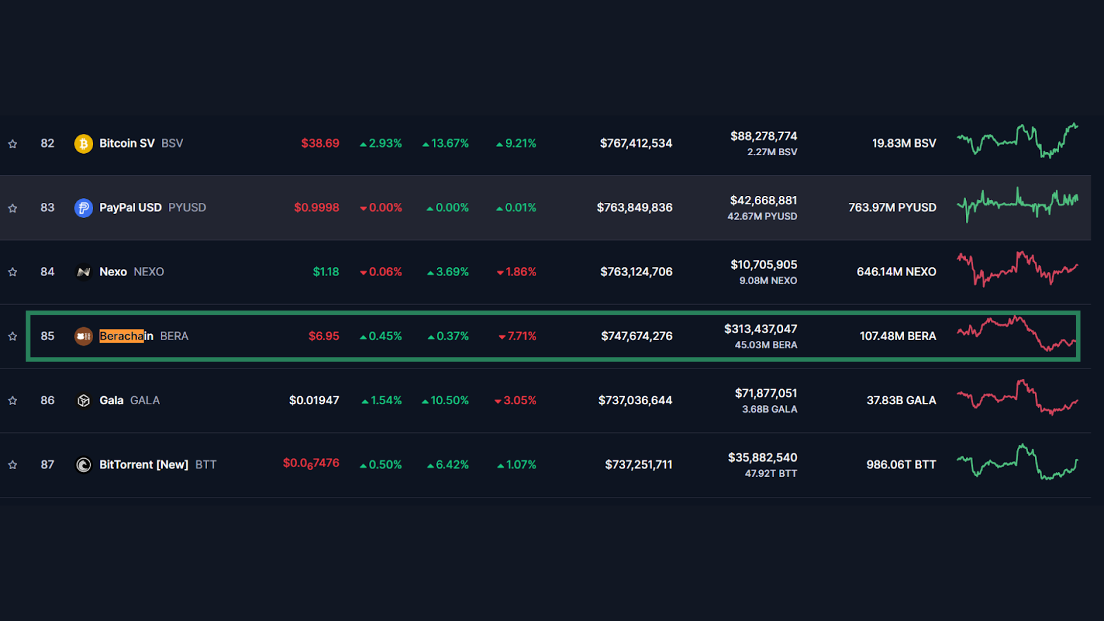Add Bitcoin SV to watchlist star
Image resolution: width=1104 pixels, height=621 pixels.
pos(12,143)
